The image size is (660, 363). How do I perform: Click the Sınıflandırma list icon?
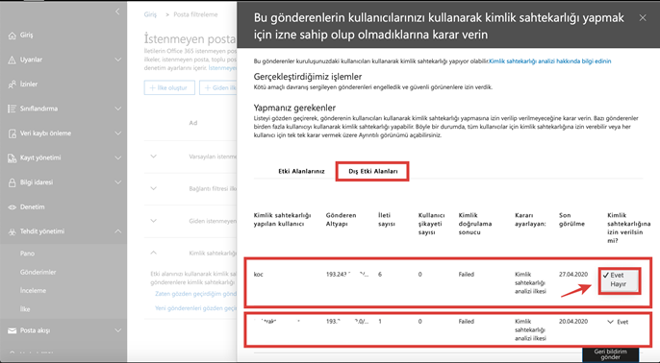click(13, 109)
